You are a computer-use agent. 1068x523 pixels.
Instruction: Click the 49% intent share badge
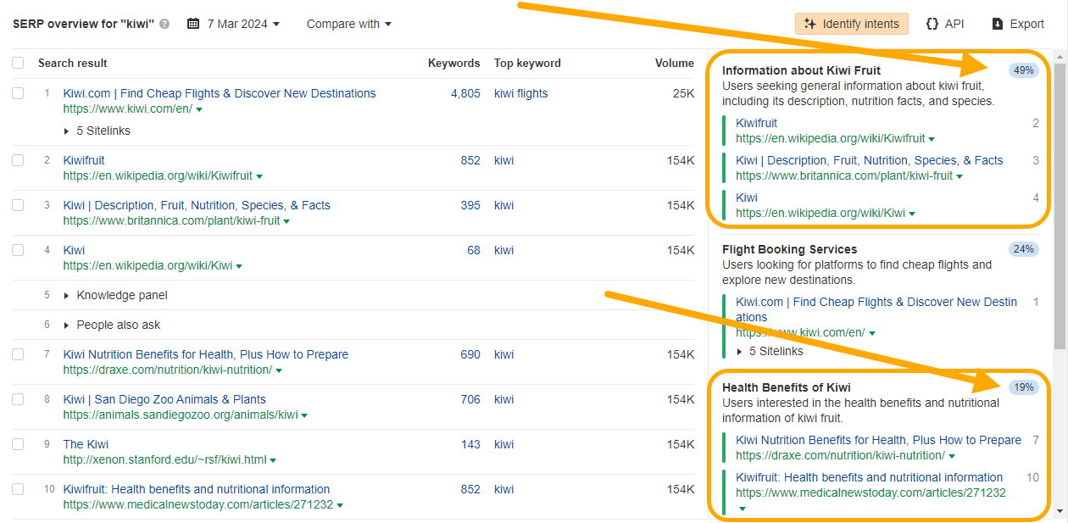(1023, 70)
